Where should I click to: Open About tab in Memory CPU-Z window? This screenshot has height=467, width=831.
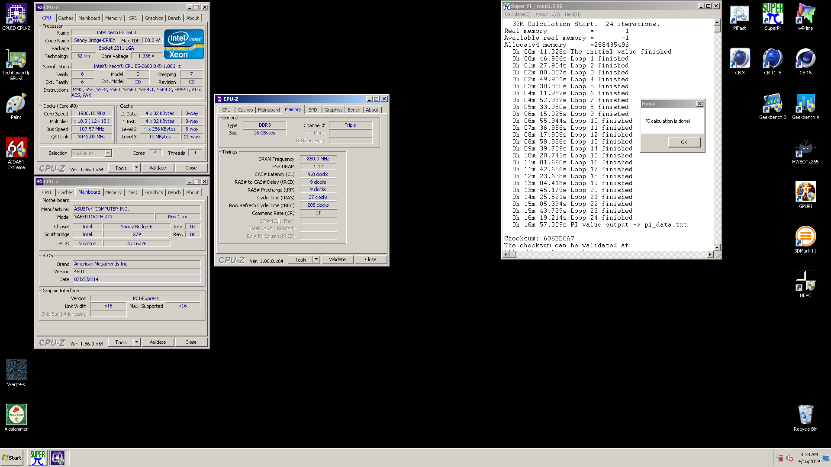pyautogui.click(x=372, y=110)
